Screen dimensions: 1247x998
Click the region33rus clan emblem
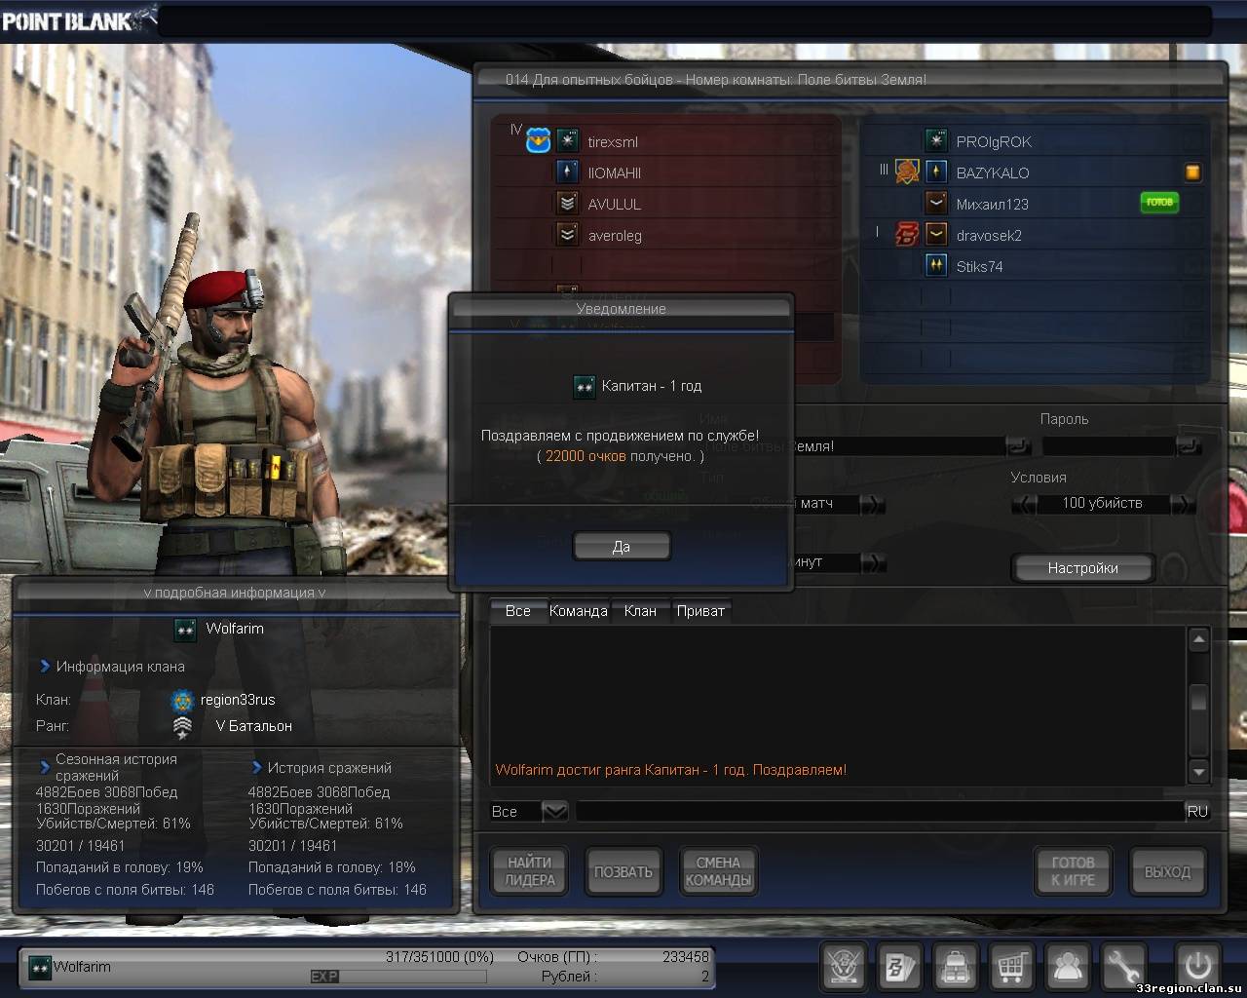coord(182,701)
